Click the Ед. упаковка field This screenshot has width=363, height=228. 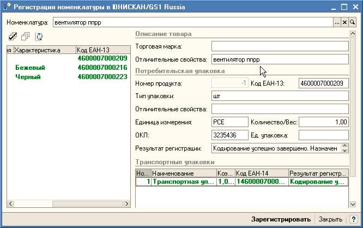tap(323, 135)
